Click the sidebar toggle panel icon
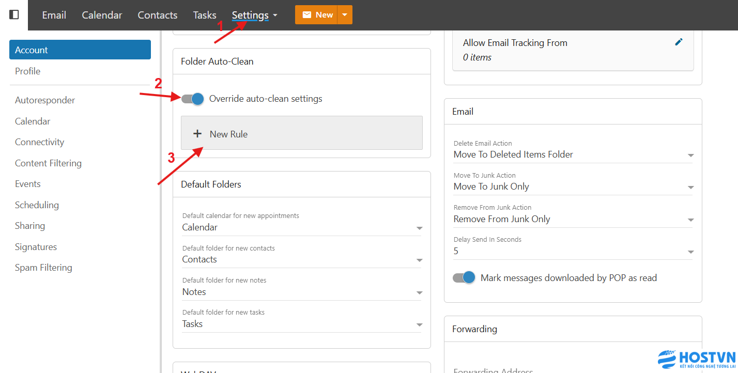The width and height of the screenshot is (738, 373). pos(14,15)
